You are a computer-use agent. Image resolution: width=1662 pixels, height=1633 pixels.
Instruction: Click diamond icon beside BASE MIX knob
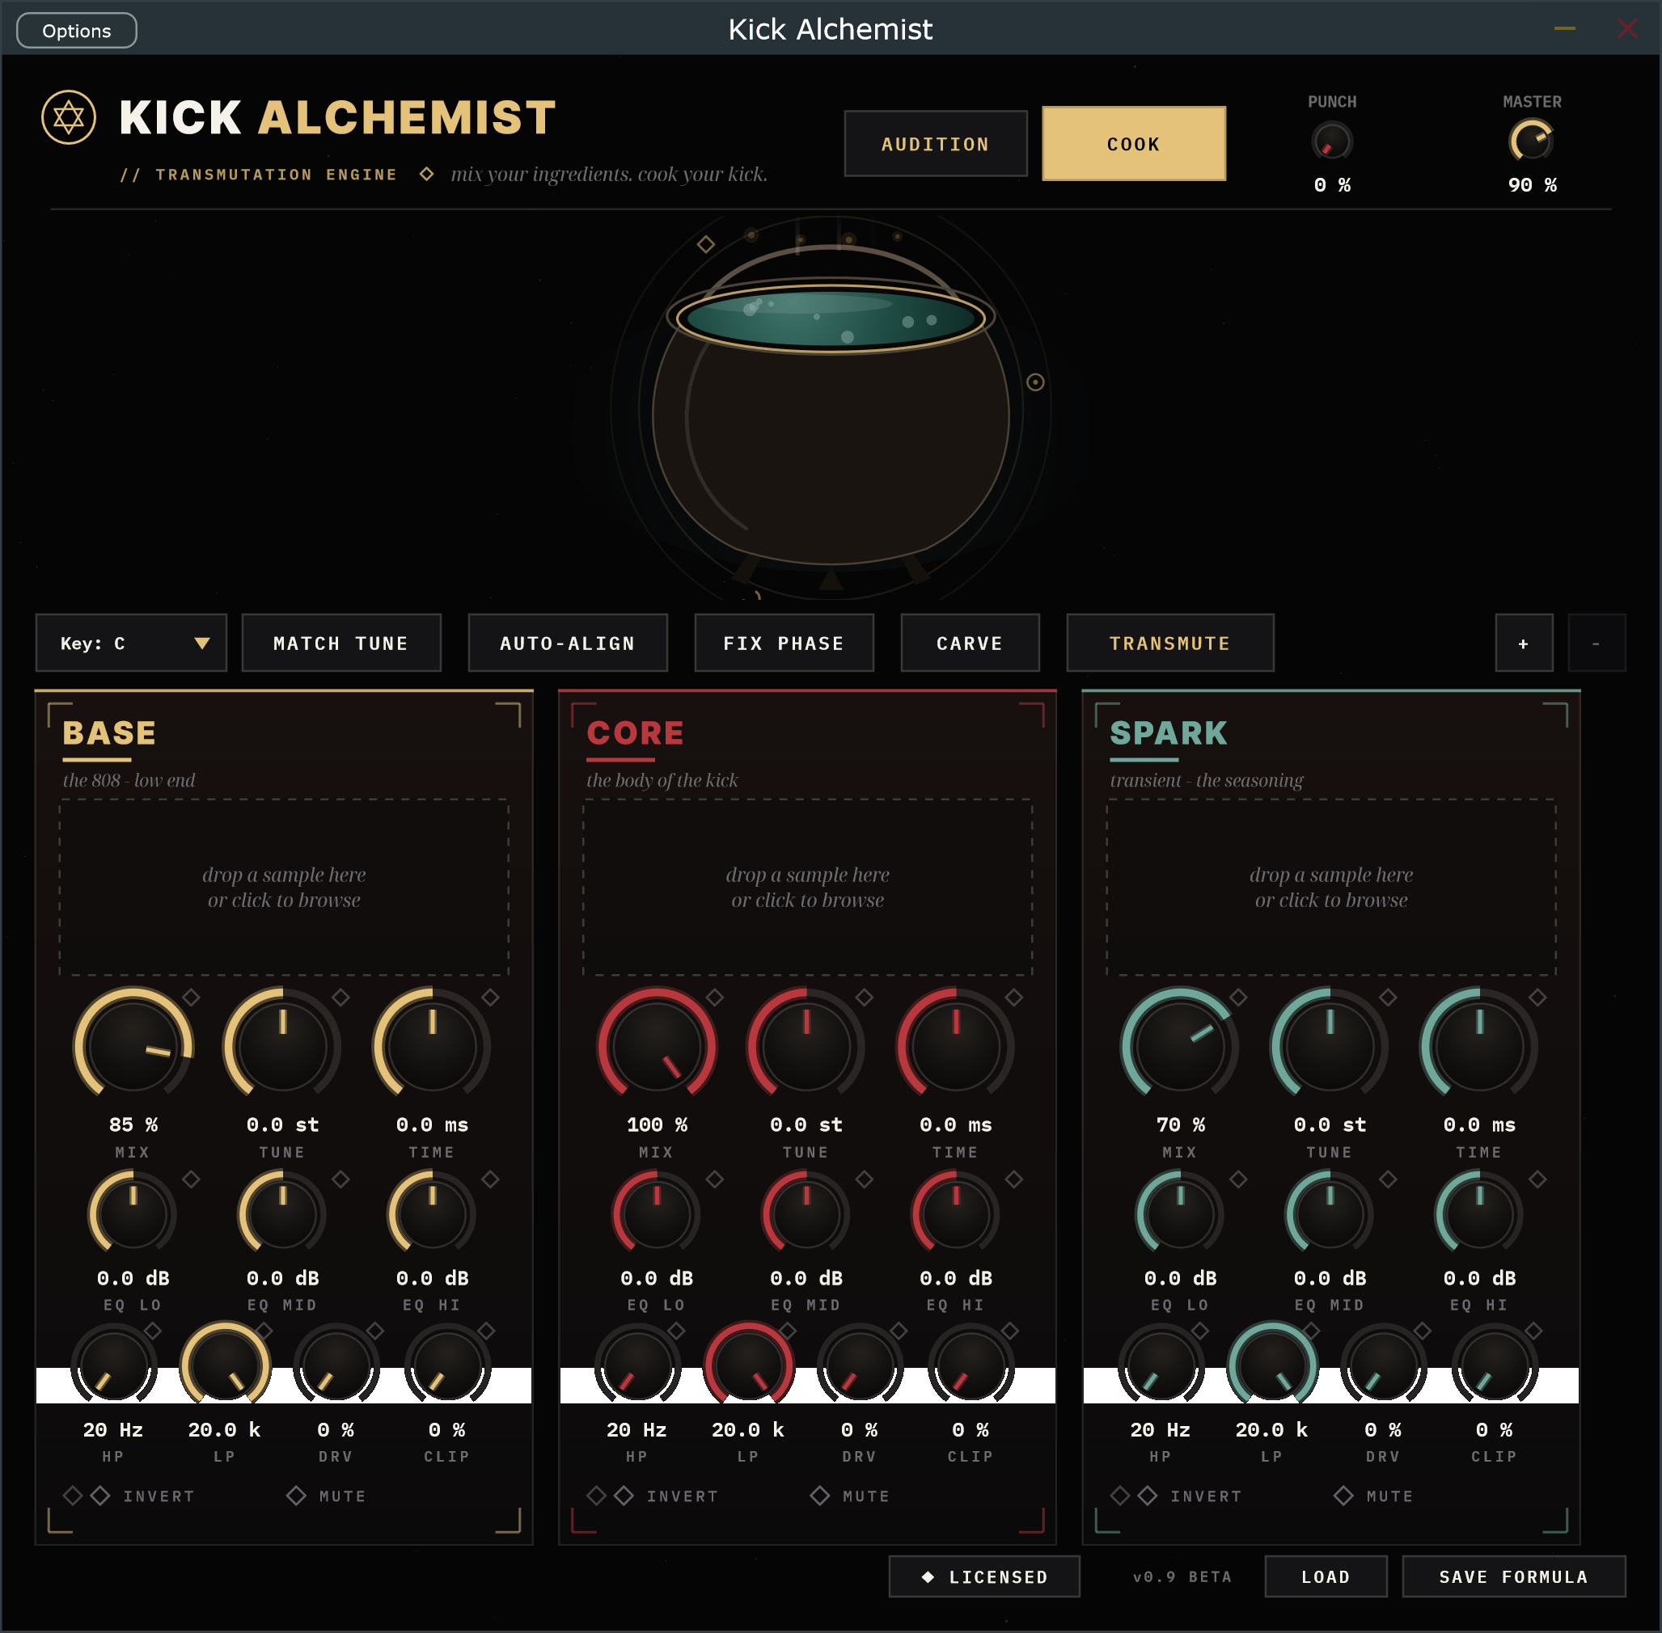(x=192, y=998)
